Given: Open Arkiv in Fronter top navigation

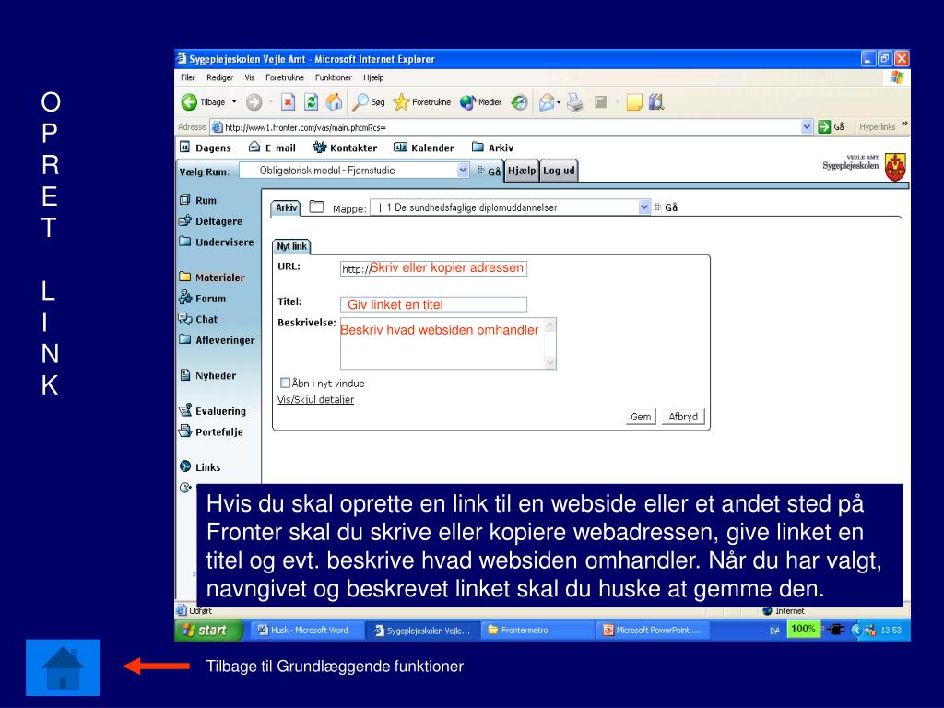Looking at the screenshot, I should click(492, 147).
